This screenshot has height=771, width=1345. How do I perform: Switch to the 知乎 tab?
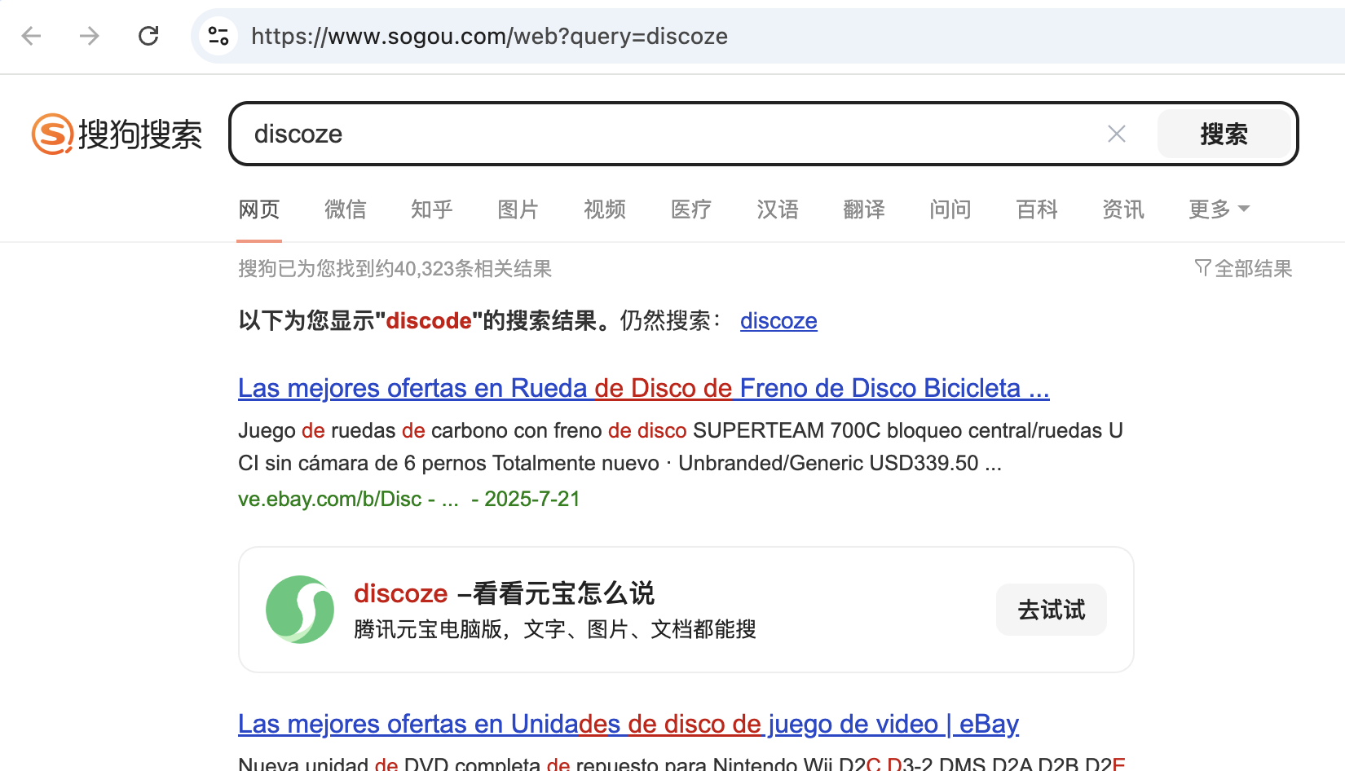click(431, 209)
